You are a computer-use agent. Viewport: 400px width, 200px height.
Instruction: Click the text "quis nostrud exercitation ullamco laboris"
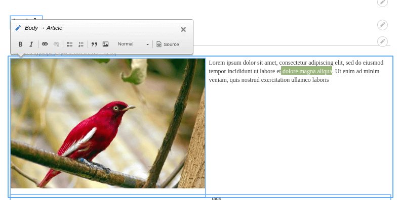(x=279, y=80)
